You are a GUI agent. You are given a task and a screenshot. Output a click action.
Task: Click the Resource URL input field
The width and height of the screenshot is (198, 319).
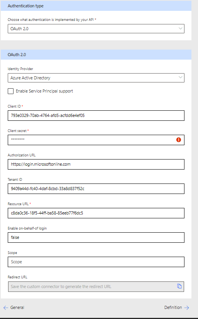[x=96, y=213]
